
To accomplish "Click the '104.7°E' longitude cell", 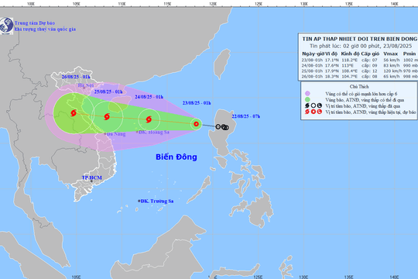I will pos(350,77).
